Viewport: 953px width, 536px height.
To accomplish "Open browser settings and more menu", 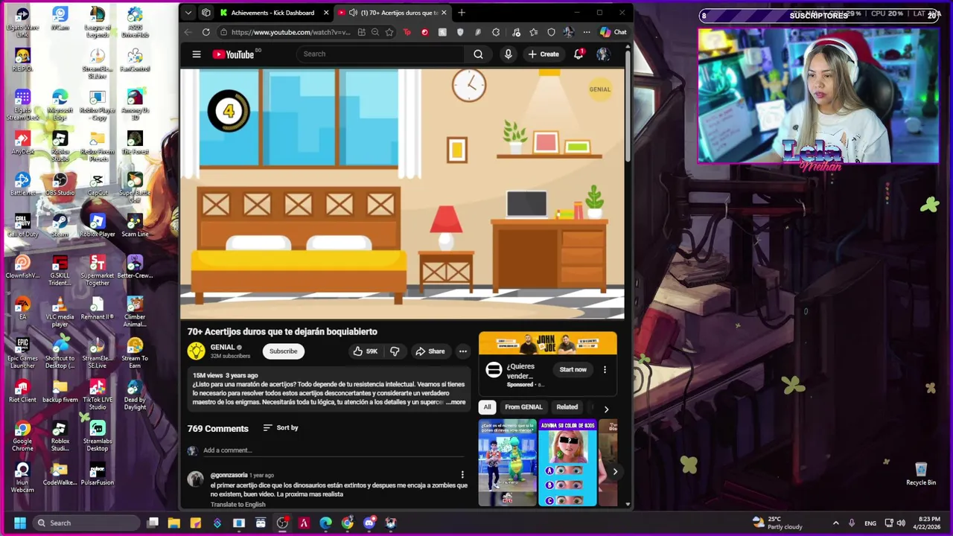I will [587, 32].
